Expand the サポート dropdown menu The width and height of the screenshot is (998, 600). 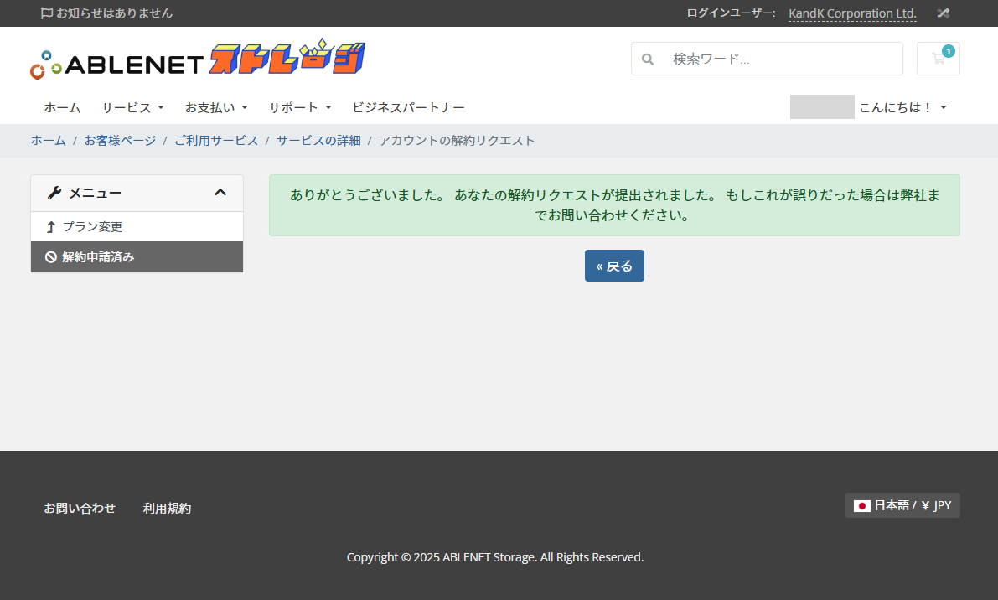click(300, 107)
